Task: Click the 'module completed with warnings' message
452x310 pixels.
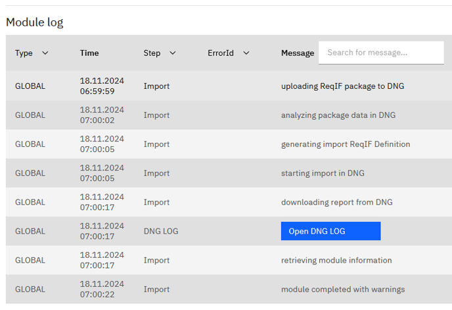Action: [343, 289]
